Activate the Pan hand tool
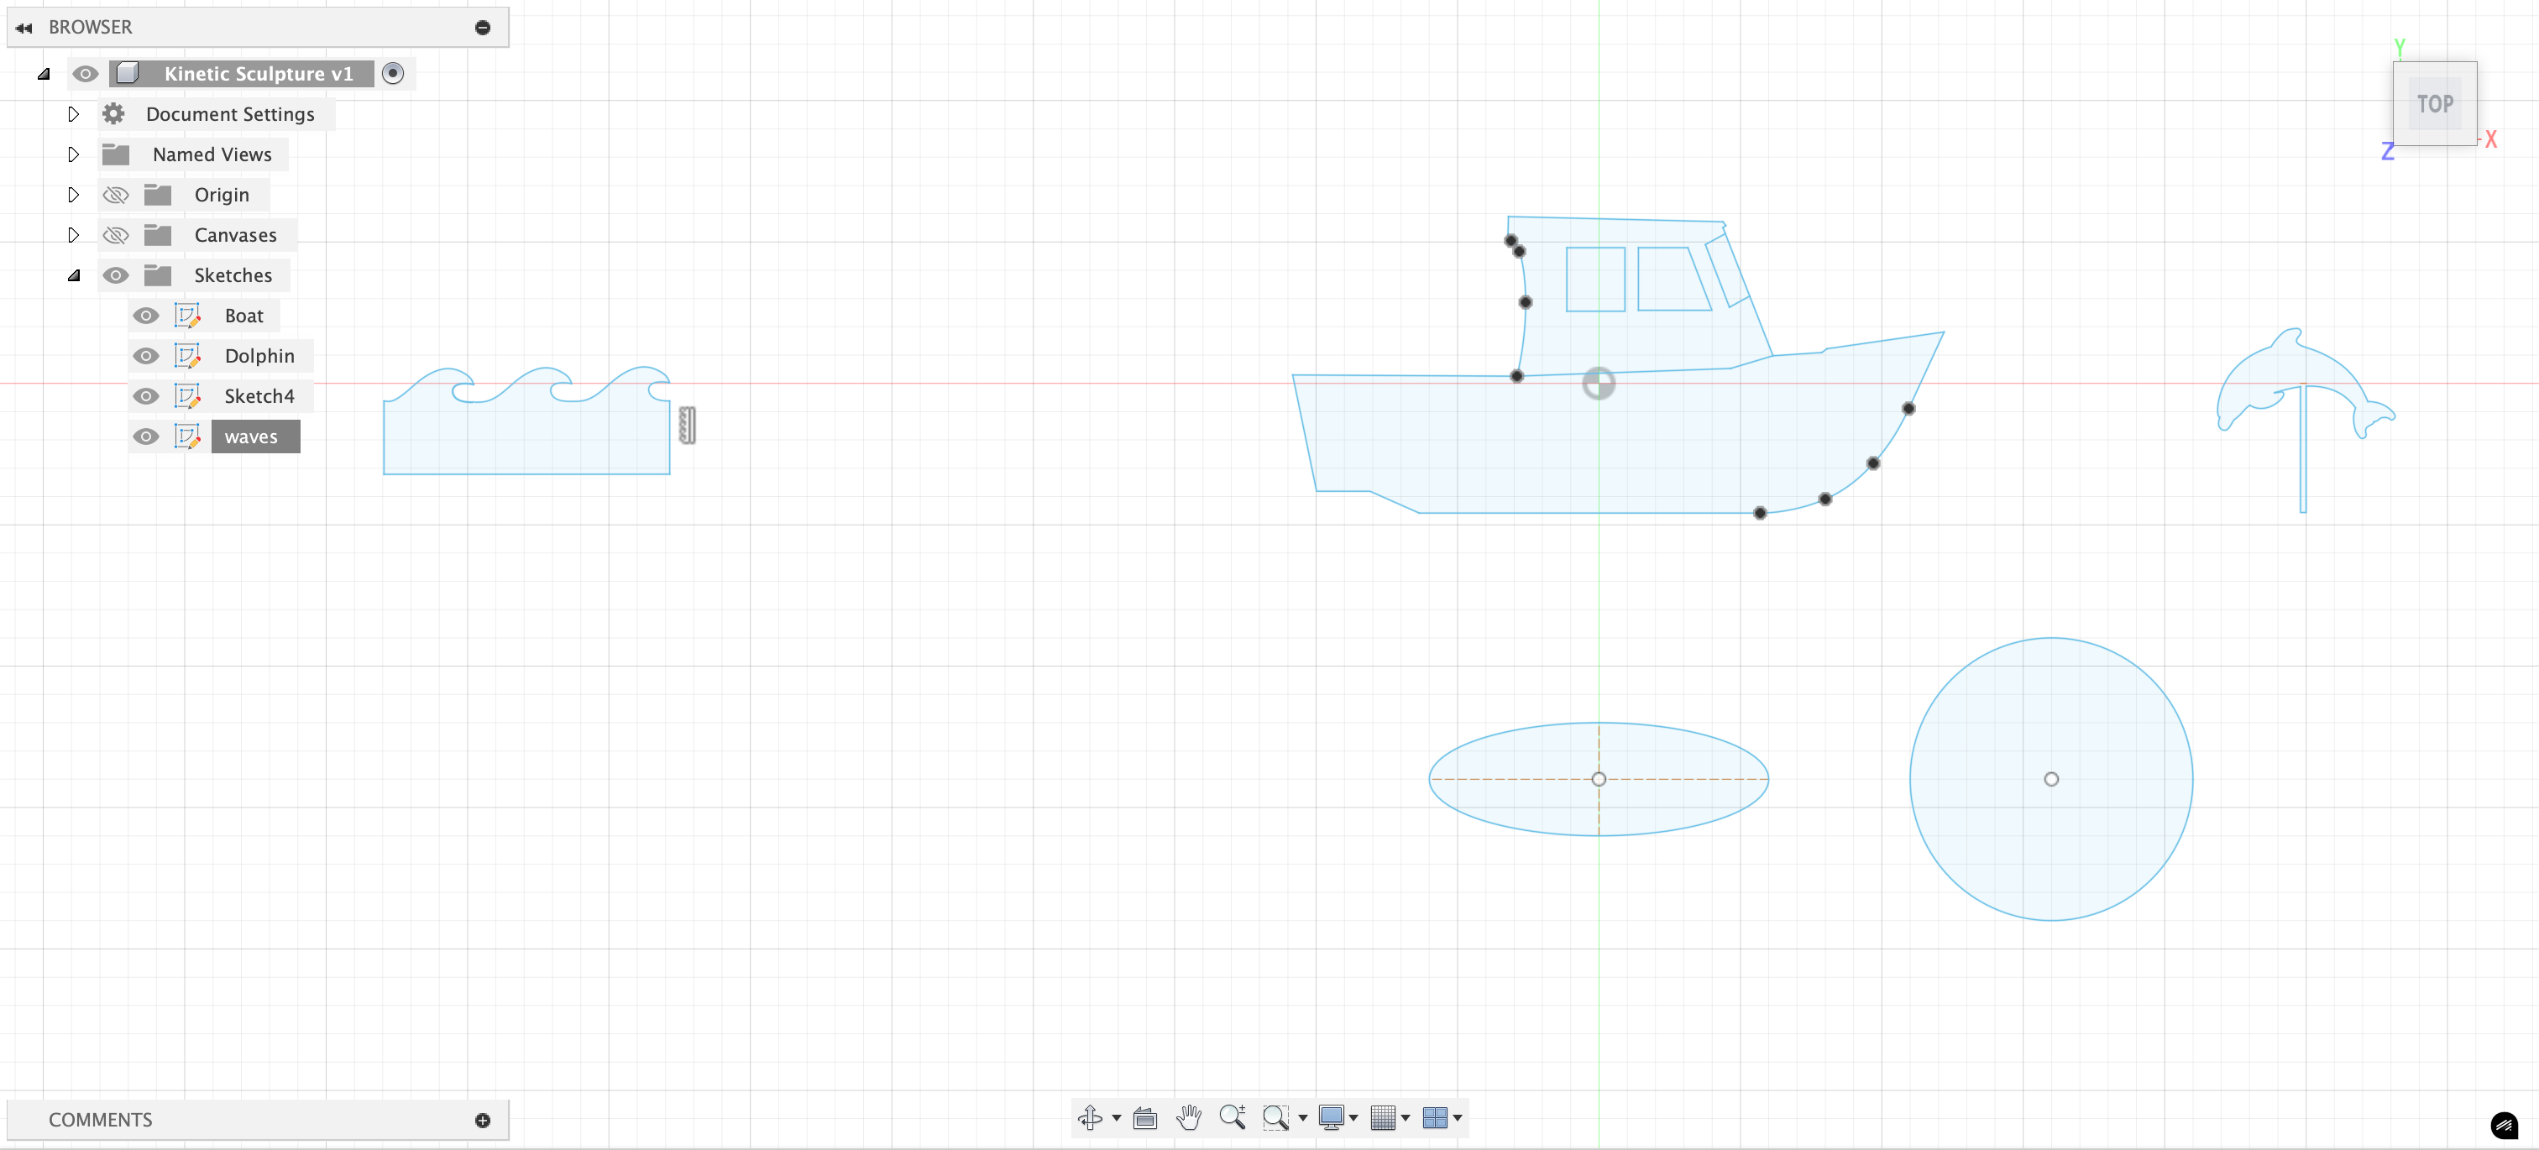The height and width of the screenshot is (1150, 2539). (1189, 1116)
